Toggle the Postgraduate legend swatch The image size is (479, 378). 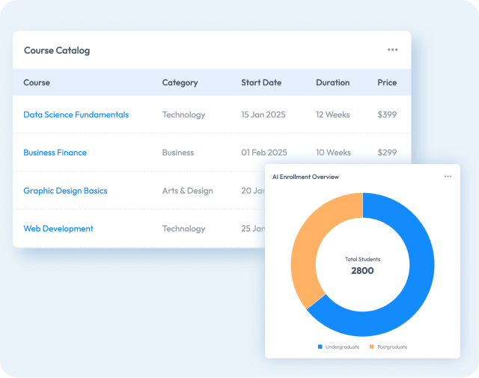372,347
